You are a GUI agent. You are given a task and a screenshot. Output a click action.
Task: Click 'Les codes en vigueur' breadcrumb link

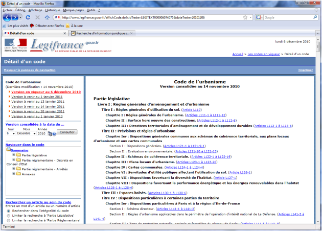(x=264, y=54)
